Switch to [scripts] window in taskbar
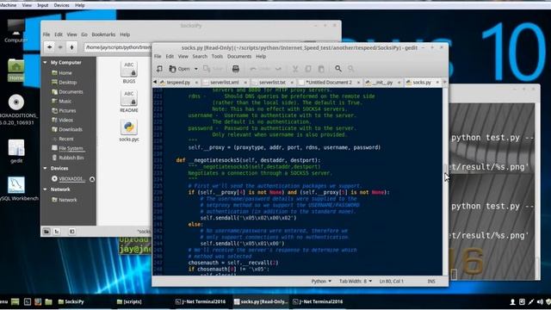This screenshot has height=310, width=551. (x=129, y=301)
